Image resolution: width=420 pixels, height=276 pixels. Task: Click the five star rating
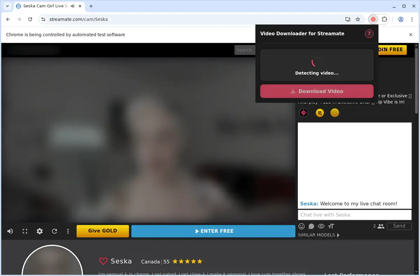point(187,261)
